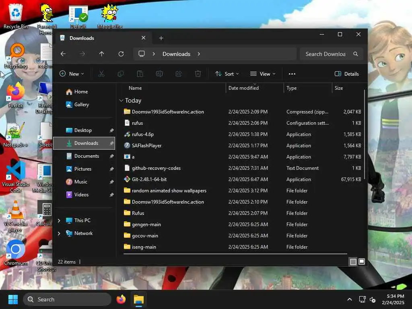Open the Windows Start menu
This screenshot has width=412, height=309.
[13, 299]
